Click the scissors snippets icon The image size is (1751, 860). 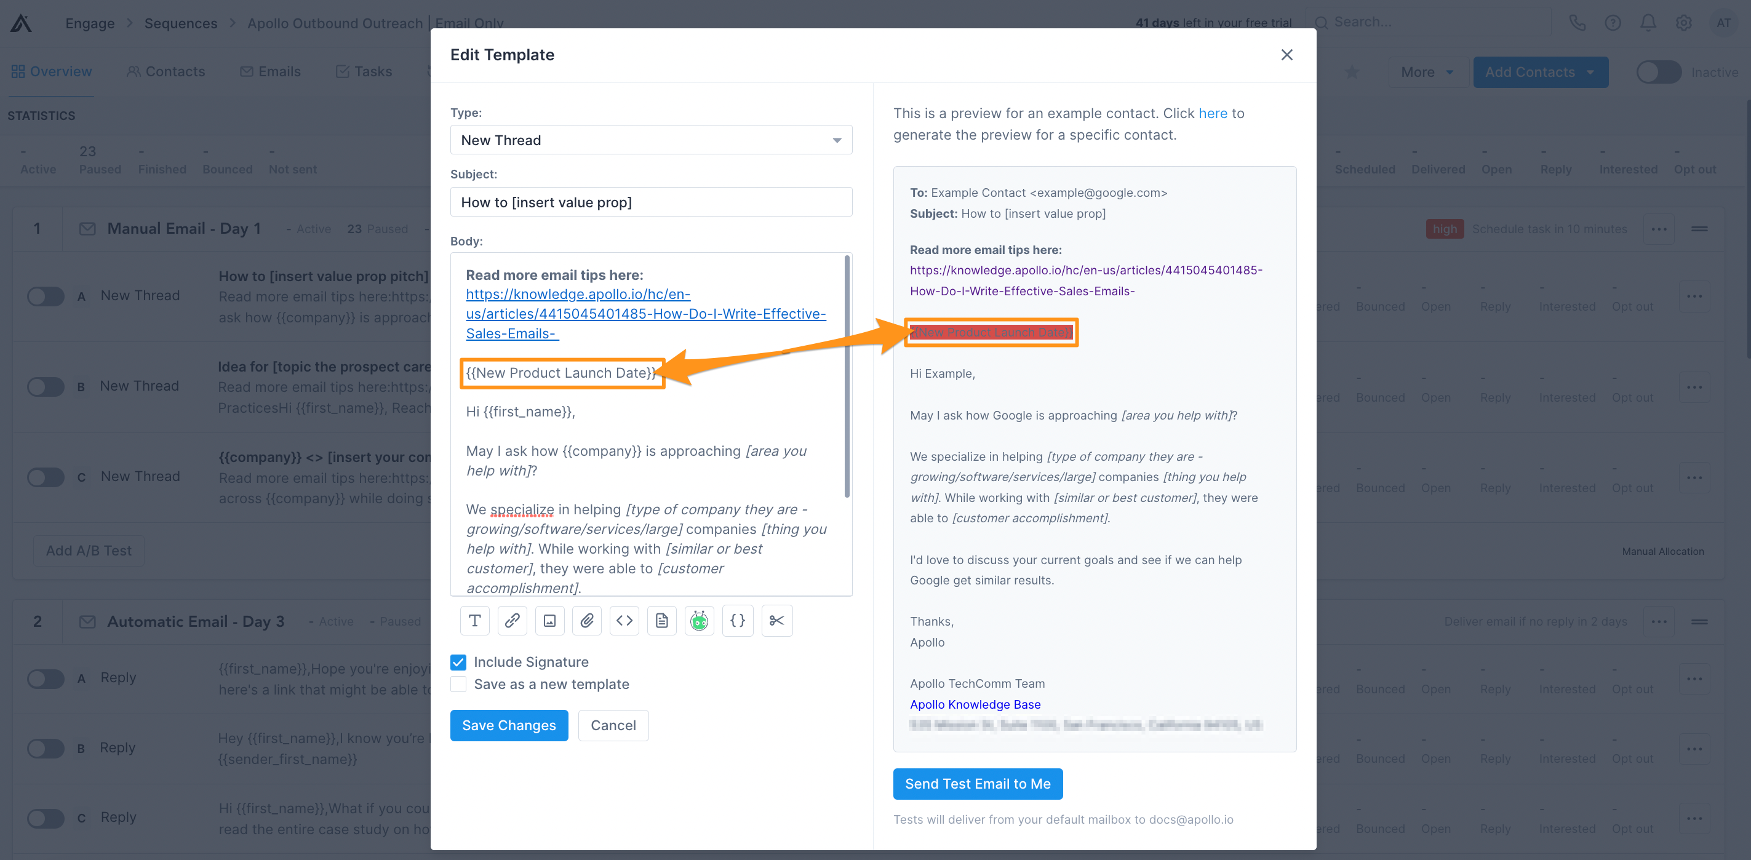(x=776, y=621)
